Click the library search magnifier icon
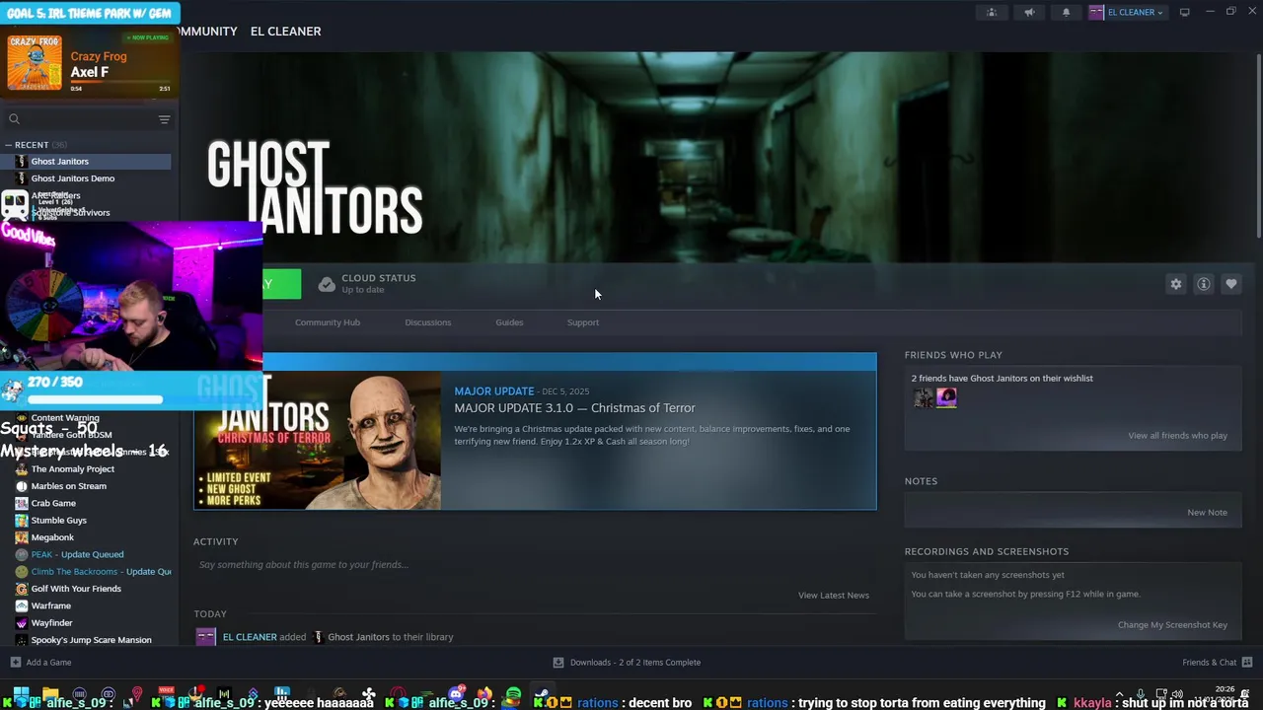Screen dimensions: 1263x710 point(14,119)
